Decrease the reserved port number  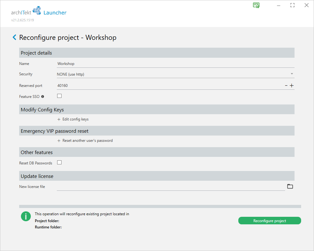tap(286, 86)
